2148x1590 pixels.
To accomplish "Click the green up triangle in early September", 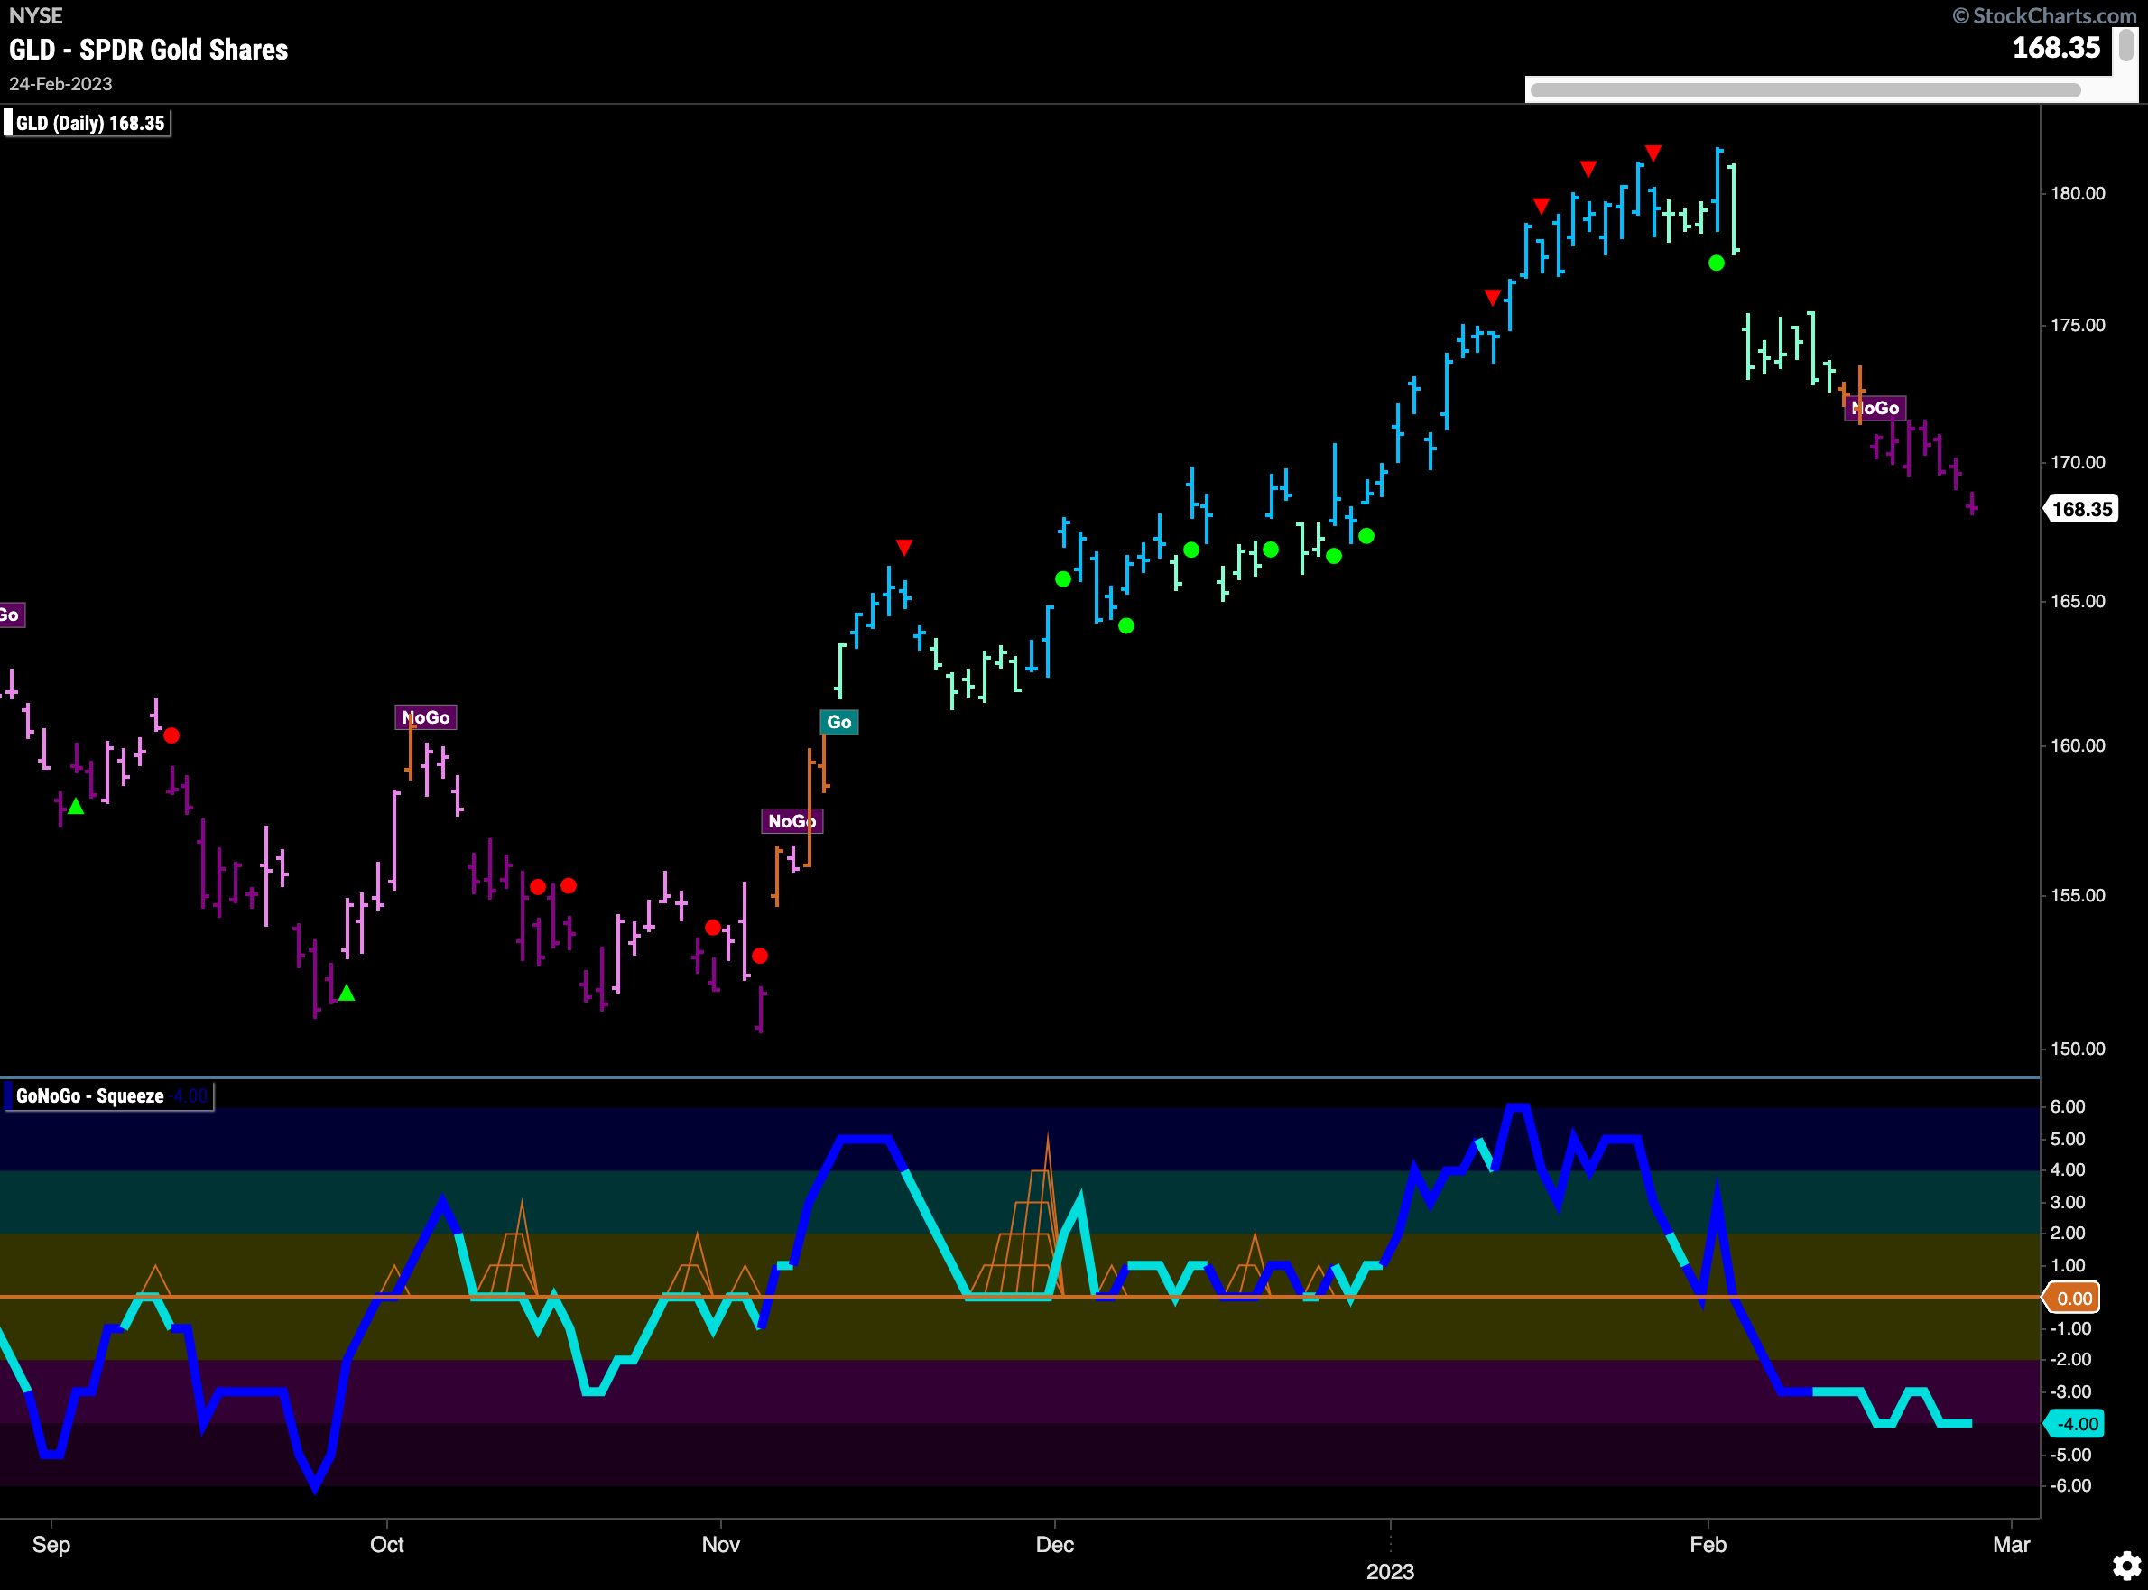I will point(76,807).
